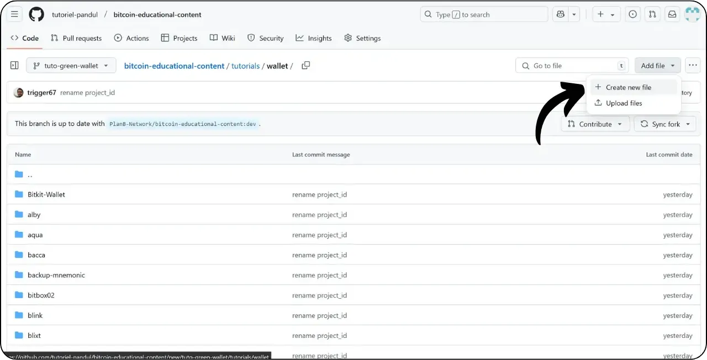
Task: Switch to the Actions tab
Action: (131, 38)
